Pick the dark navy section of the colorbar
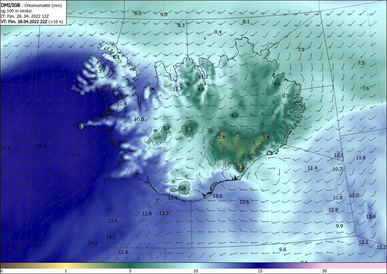 click(x=259, y=265)
